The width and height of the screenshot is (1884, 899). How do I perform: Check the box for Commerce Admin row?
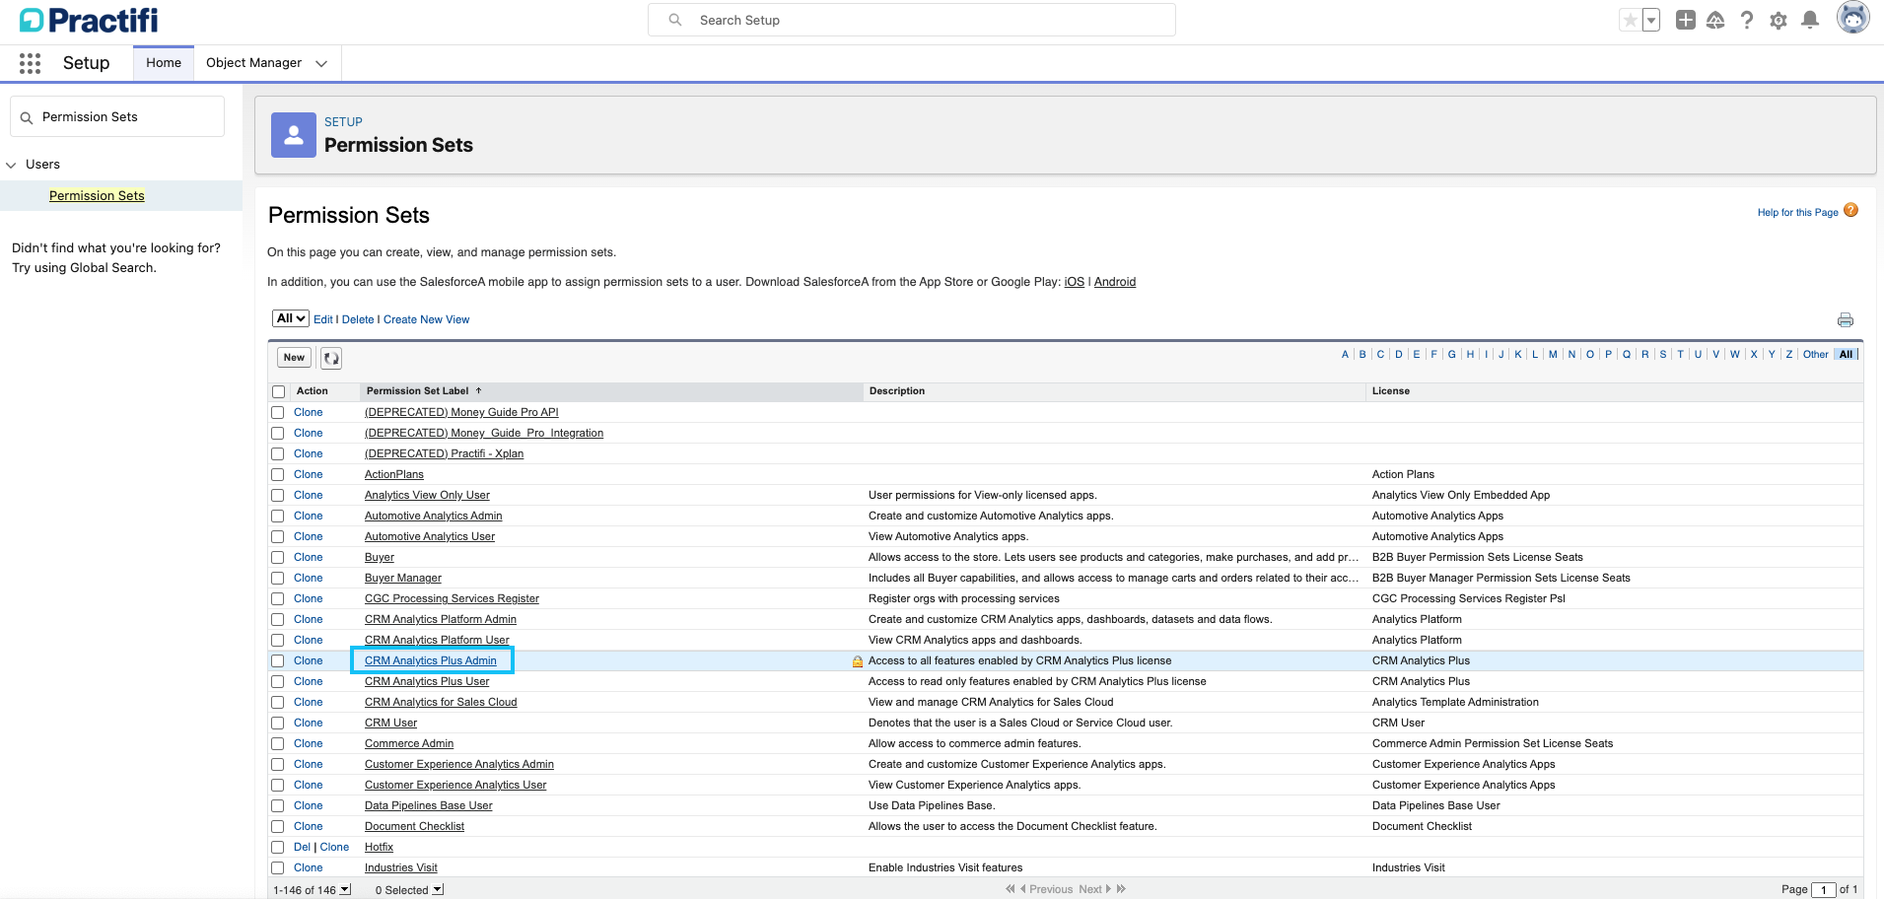pyautogui.click(x=278, y=744)
